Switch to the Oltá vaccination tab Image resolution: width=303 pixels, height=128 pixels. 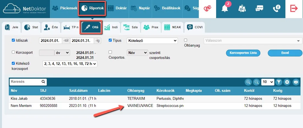[91, 27]
